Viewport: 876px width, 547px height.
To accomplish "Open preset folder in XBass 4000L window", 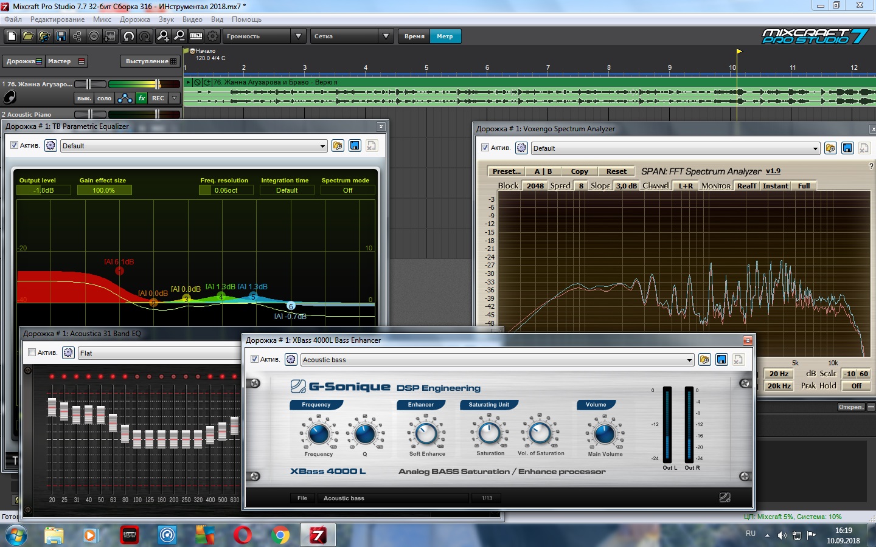I will 704,359.
